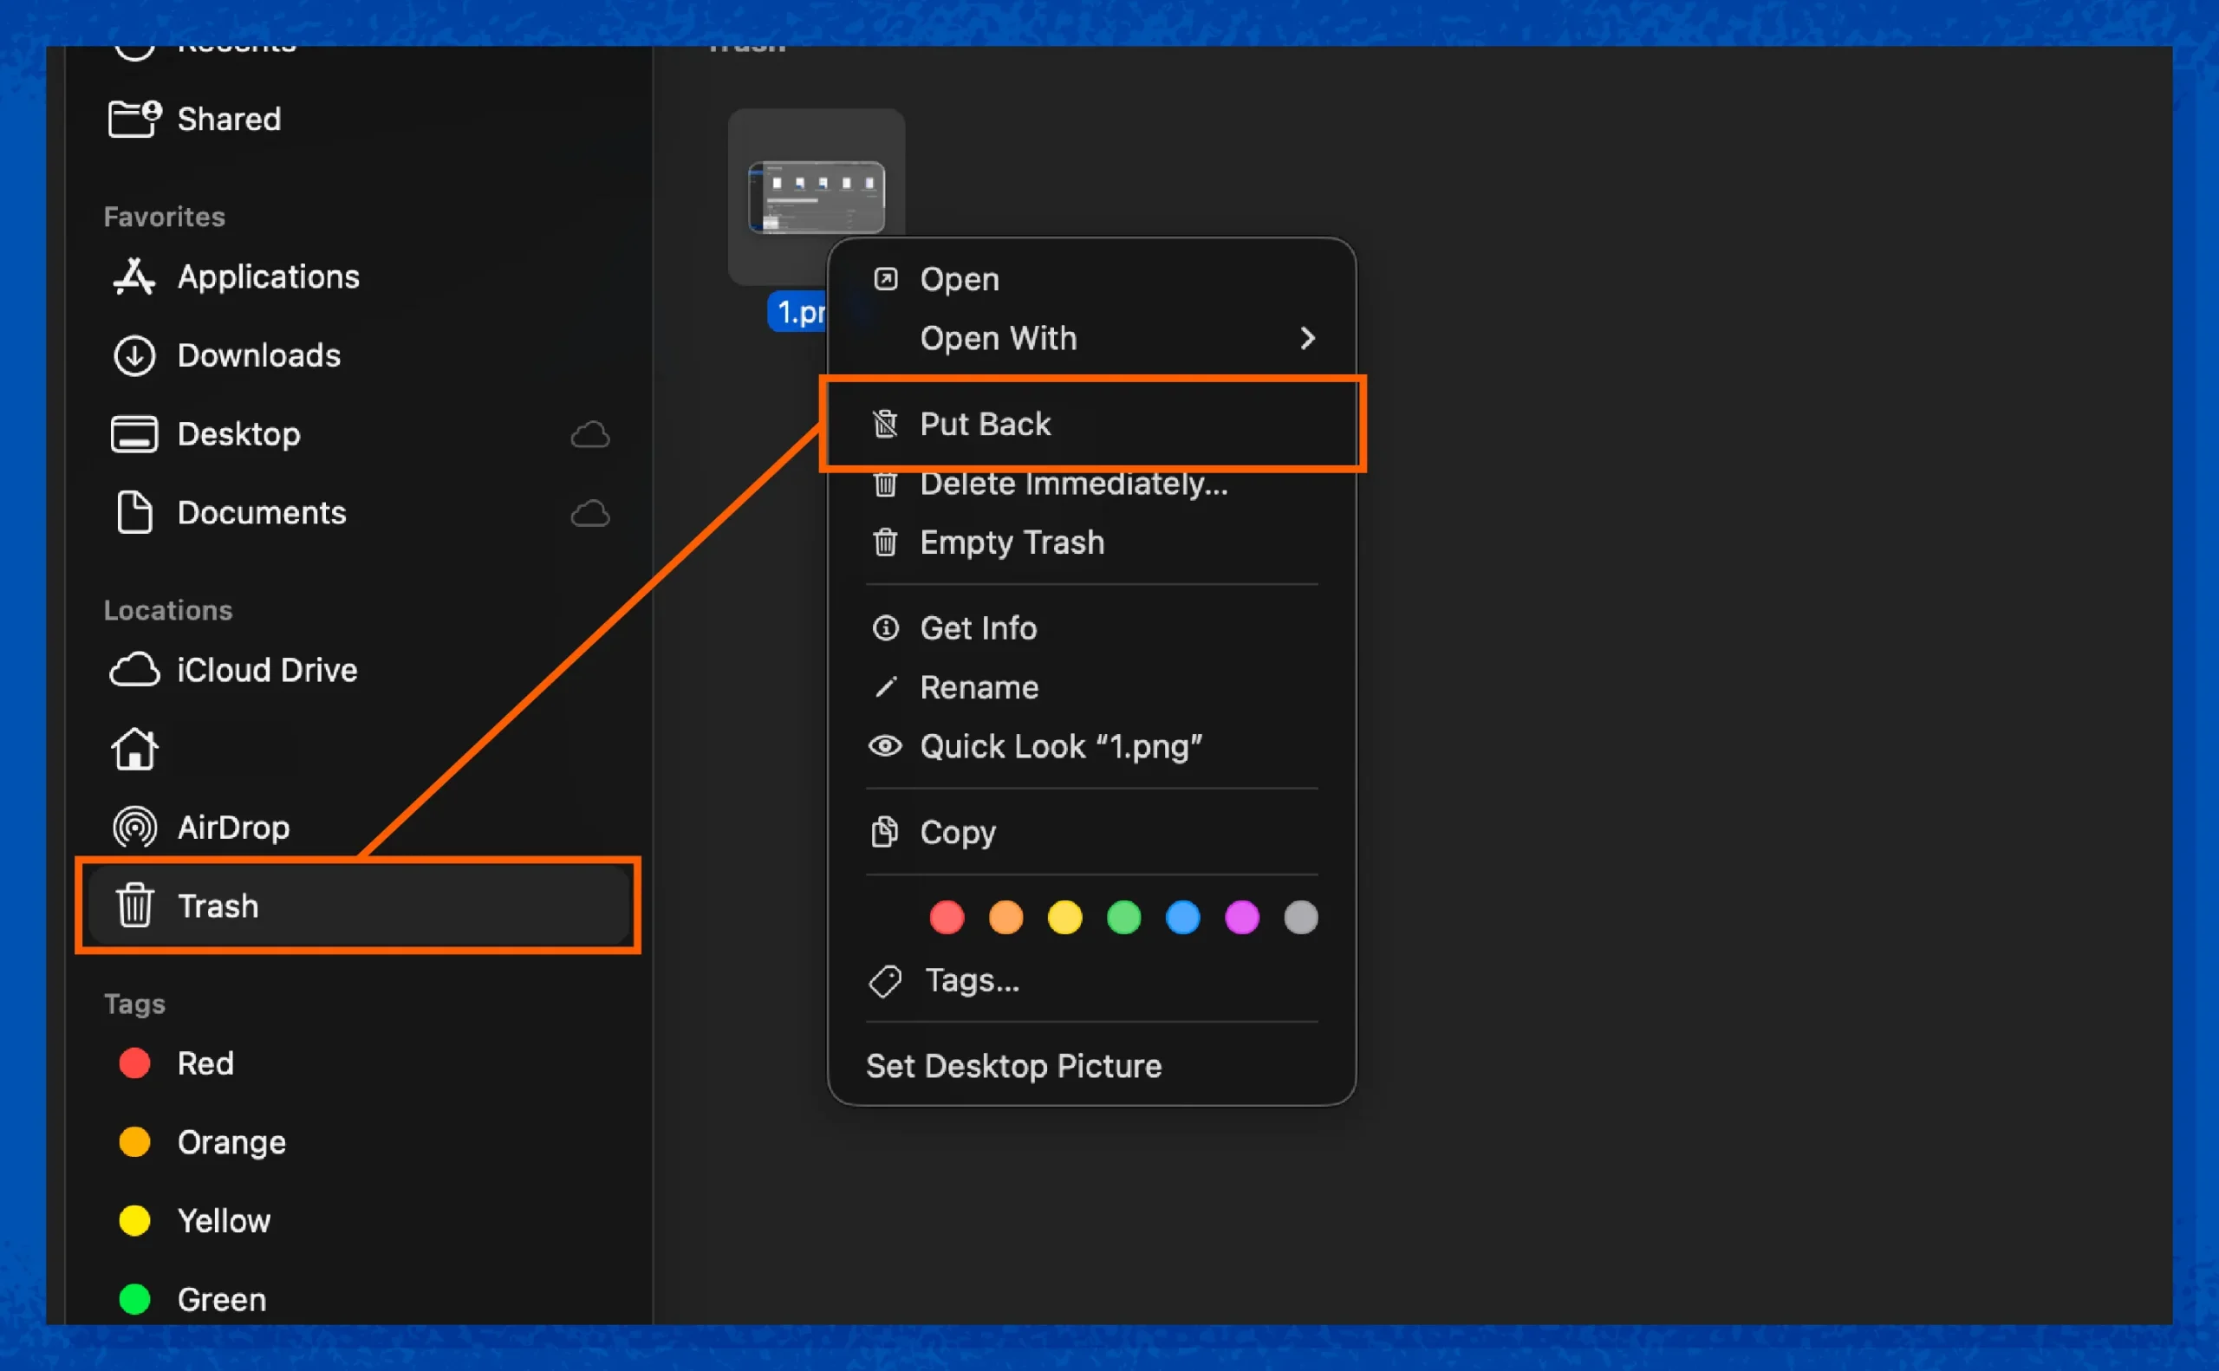Image resolution: width=2219 pixels, height=1371 pixels.
Task: Open iCloud Drive under Locations
Action: point(268,670)
